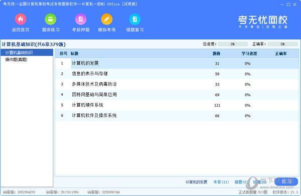301x196 pixels.
Task: Click the 标题 column header
Action: click(x=74, y=54)
